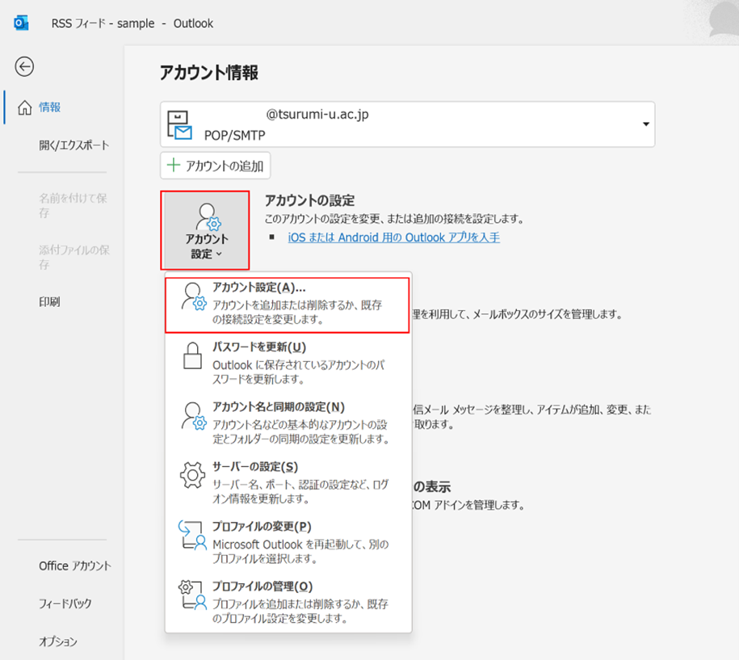Click the back arrow circle icon
Viewport: 739px width, 660px height.
tap(24, 66)
